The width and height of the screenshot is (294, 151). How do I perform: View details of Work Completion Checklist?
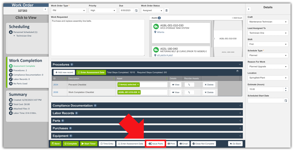pos(175,92)
